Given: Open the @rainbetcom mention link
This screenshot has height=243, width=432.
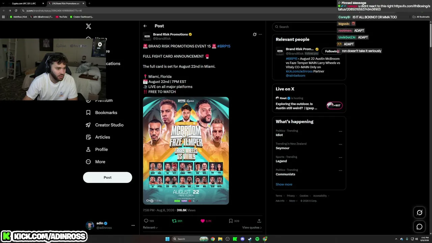Looking at the screenshot, I should click(296, 76).
